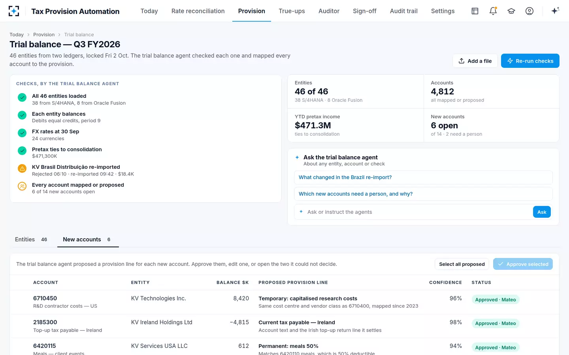Click the warning icon beside KV Brasil Distribuição re-imported
The image size is (569, 355).
tap(22, 168)
